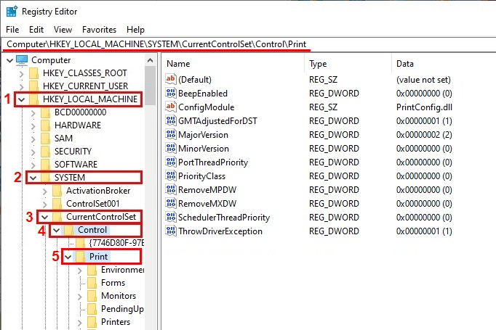This screenshot has height=330, width=496.
Task: Click tree scrollbar up arrow
Action: pos(151,60)
